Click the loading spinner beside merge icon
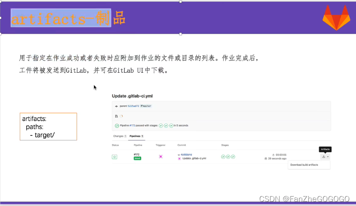The height and width of the screenshot is (206, 356). (x=121, y=116)
